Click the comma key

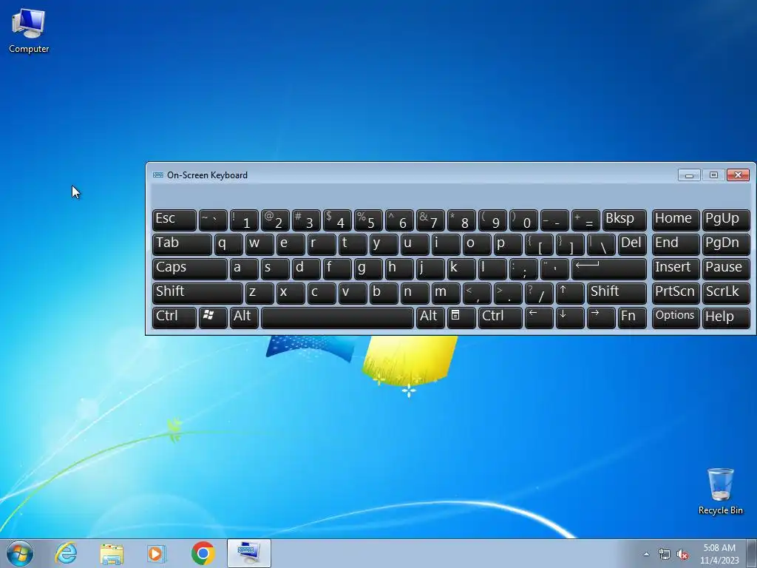point(477,293)
